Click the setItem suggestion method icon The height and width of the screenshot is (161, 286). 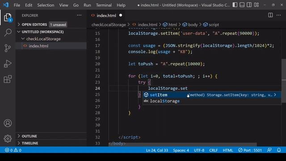[x=146, y=95]
